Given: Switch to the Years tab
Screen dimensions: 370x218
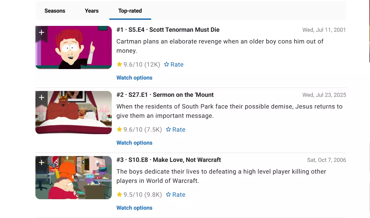Looking at the screenshot, I should (x=92, y=11).
